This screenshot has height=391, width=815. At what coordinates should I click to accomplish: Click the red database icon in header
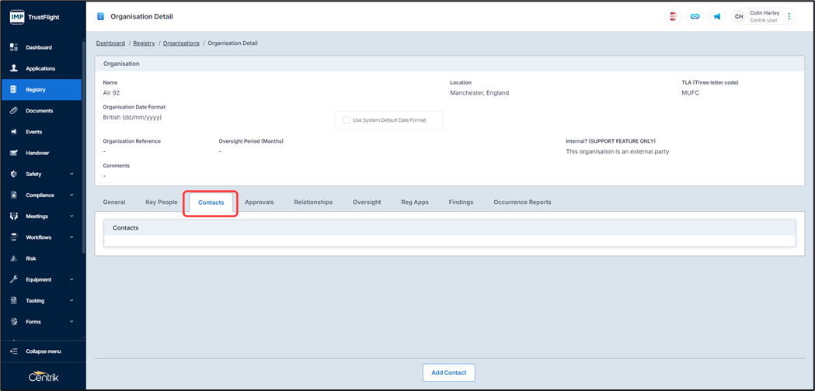coord(673,16)
